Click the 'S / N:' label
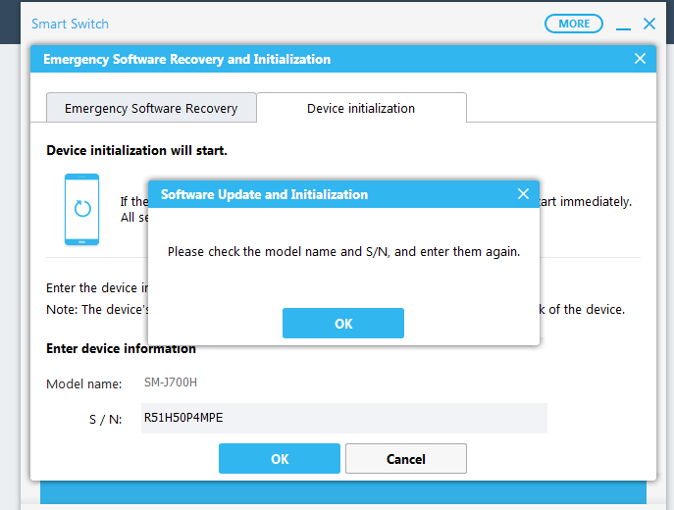This screenshot has height=510, width=674. [x=105, y=420]
